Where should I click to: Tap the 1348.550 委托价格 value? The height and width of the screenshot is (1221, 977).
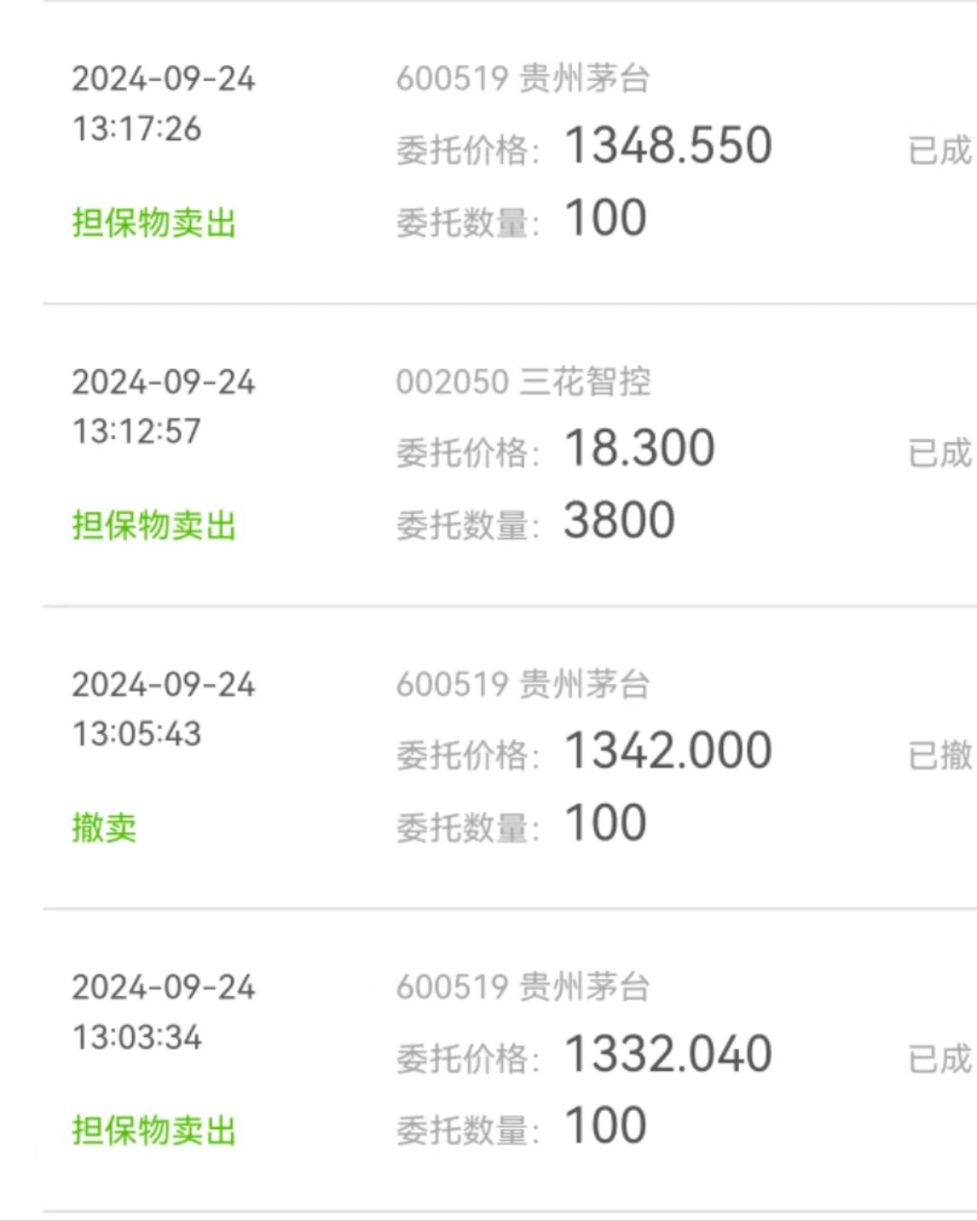pyautogui.click(x=668, y=146)
